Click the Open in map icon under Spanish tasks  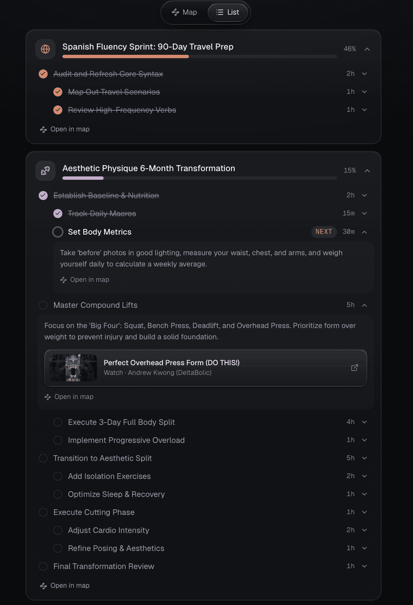click(44, 129)
